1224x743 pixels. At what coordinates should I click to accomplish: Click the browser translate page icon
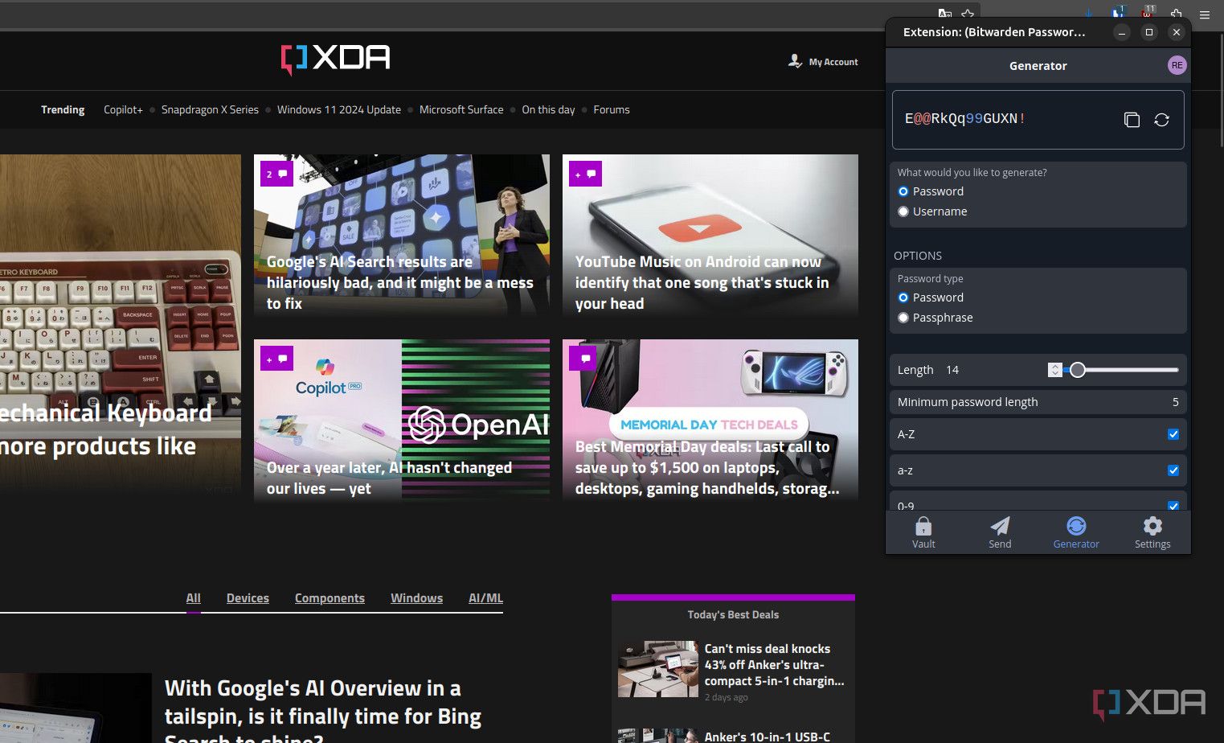coord(945,14)
